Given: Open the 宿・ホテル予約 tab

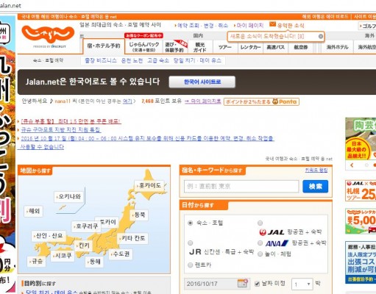Looking at the screenshot, I should click(x=104, y=46).
